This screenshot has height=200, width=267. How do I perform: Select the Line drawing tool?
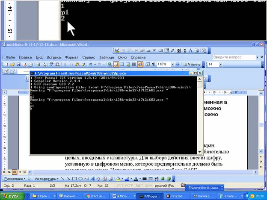click(62, 179)
